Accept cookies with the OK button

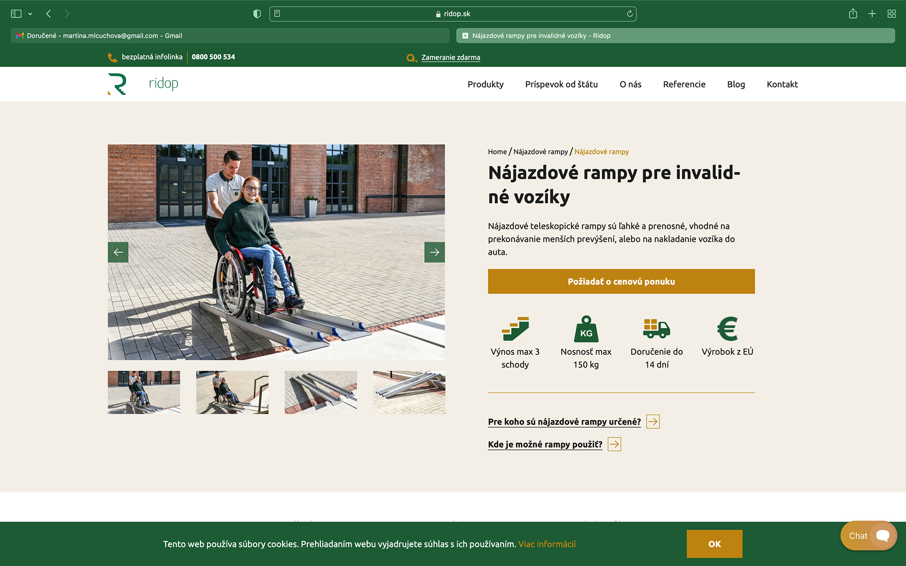(x=714, y=544)
